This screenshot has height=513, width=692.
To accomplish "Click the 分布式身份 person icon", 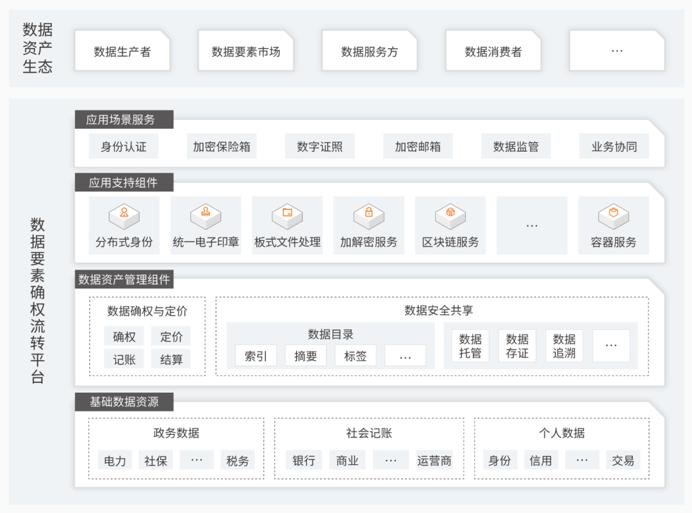I will [x=124, y=216].
